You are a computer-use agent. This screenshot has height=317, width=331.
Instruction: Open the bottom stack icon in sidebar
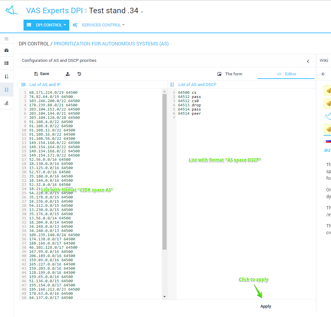(6, 103)
